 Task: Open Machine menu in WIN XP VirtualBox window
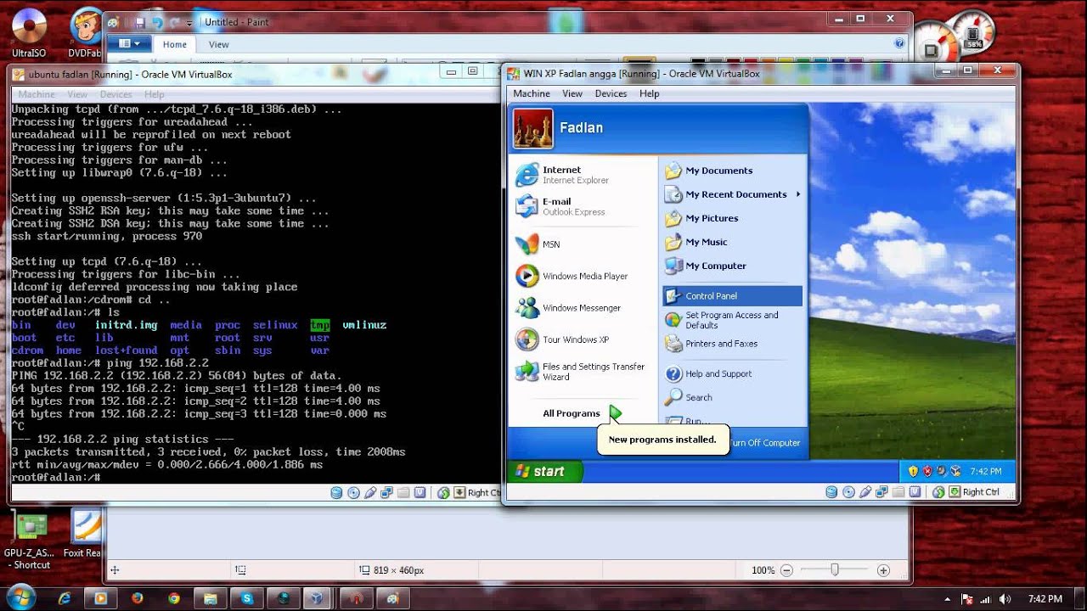click(x=532, y=93)
